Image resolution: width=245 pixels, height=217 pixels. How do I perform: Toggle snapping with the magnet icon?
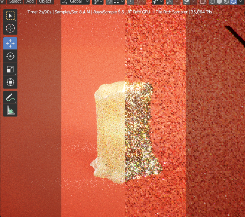tap(109, 1)
